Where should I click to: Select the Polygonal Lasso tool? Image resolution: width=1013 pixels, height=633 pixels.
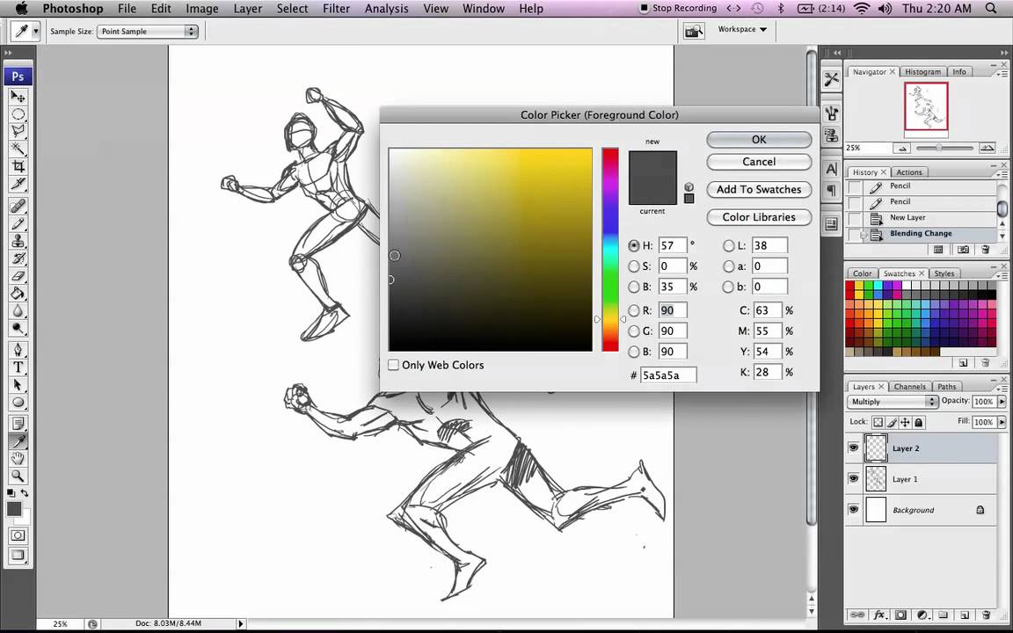coord(18,132)
